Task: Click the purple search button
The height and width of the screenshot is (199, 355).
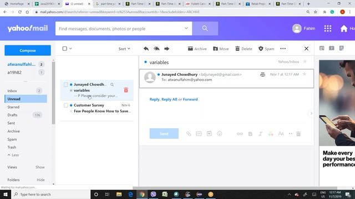Action: 205,28
